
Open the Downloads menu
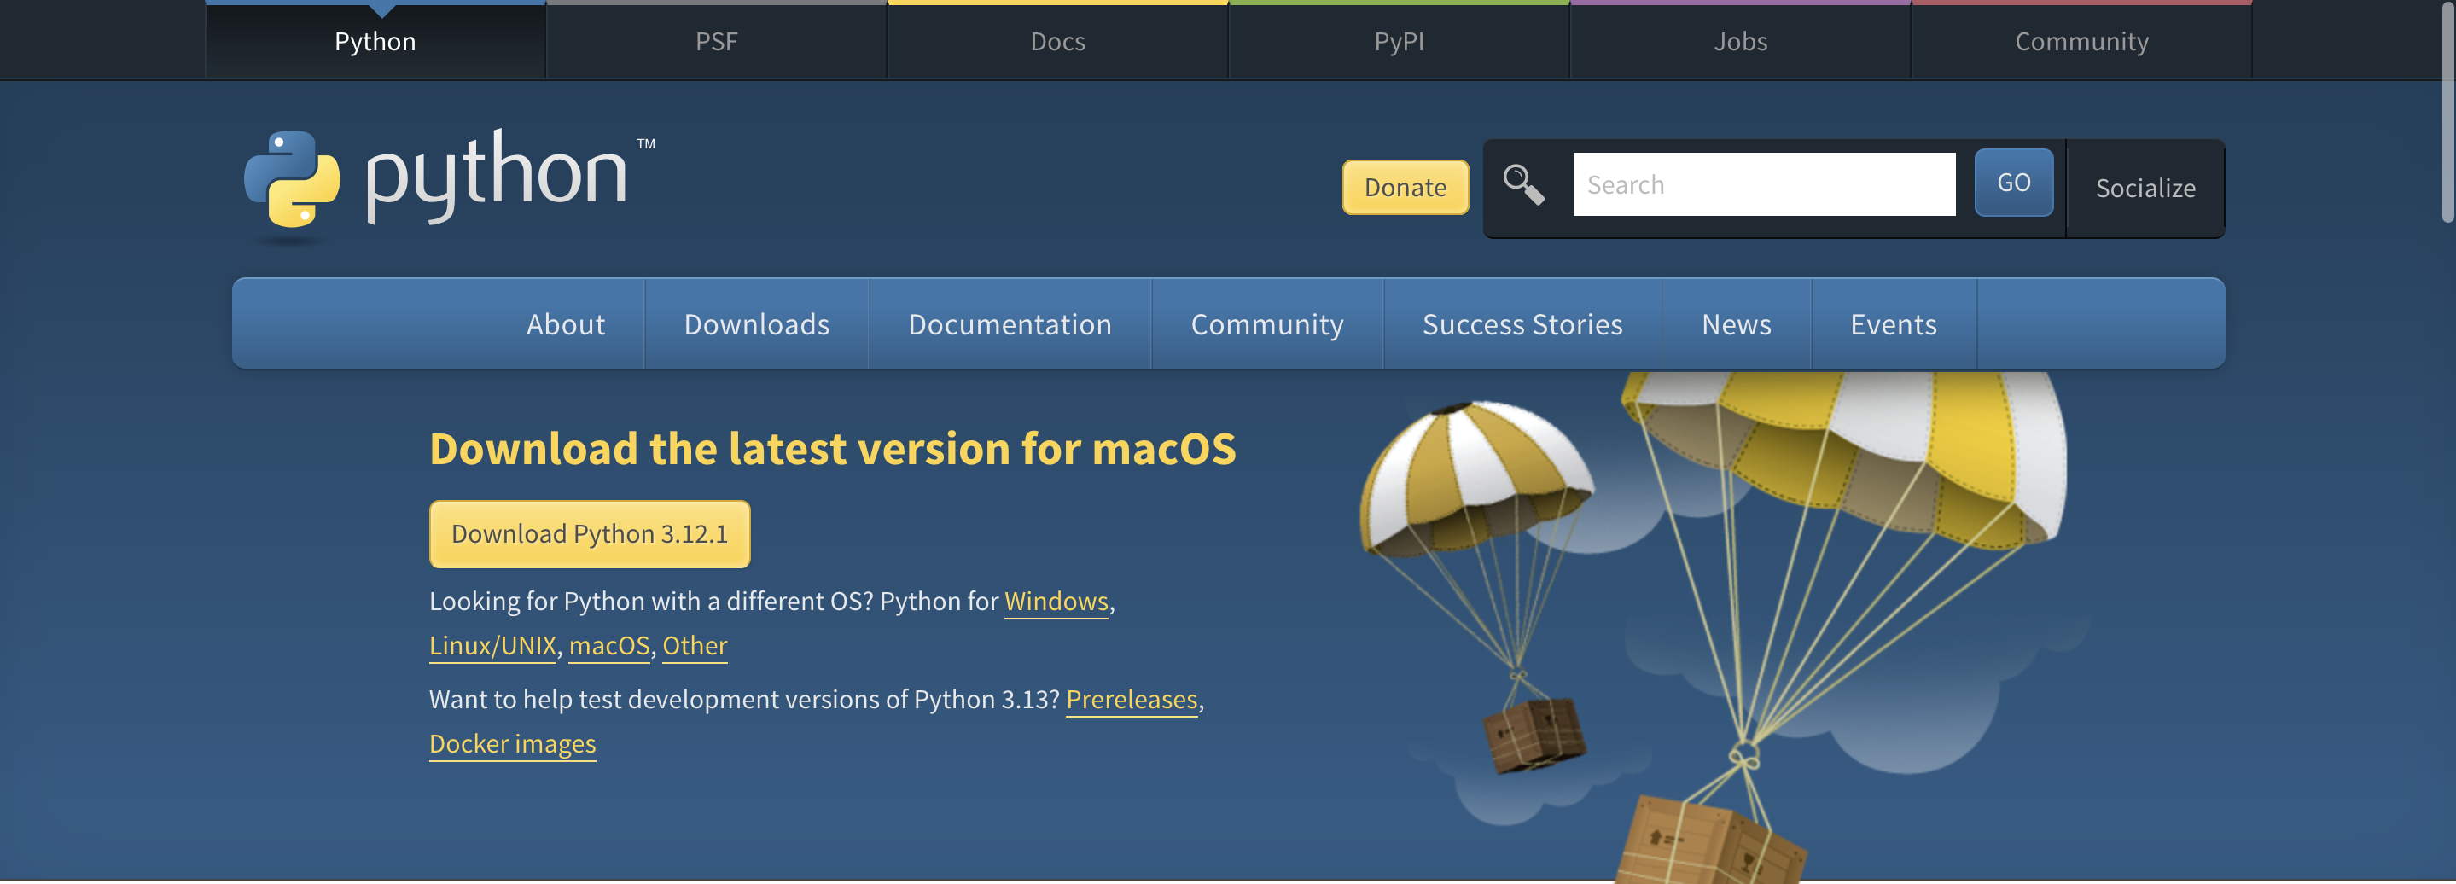(x=757, y=324)
